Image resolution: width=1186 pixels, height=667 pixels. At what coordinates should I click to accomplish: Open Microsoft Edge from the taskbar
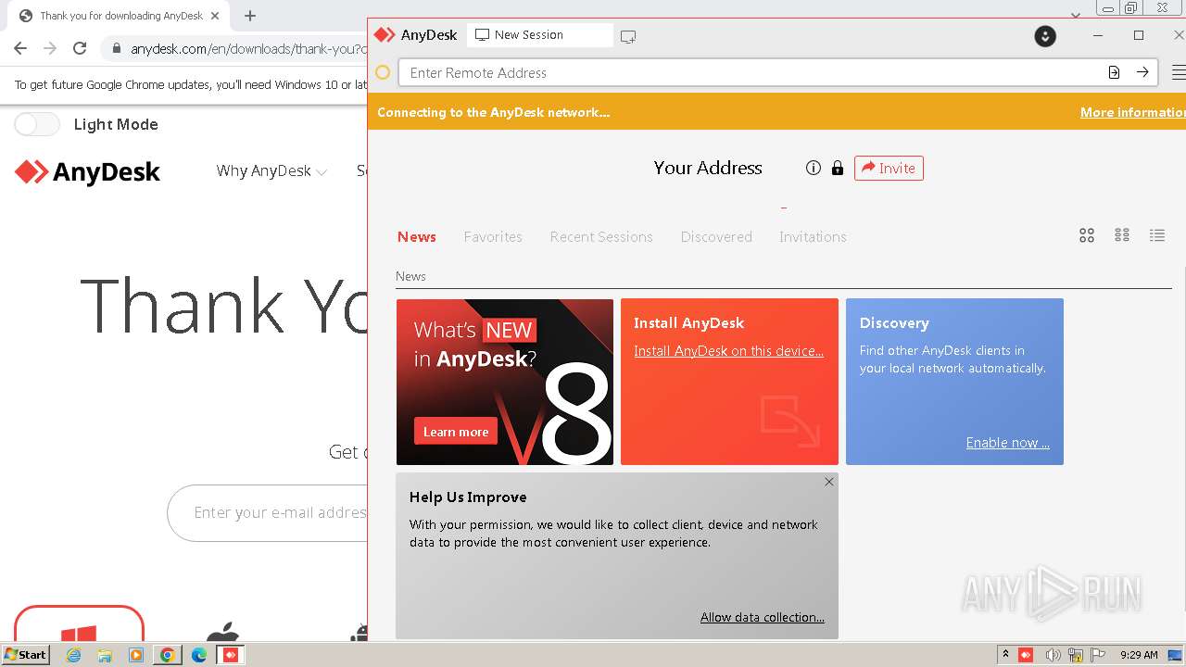(198, 655)
